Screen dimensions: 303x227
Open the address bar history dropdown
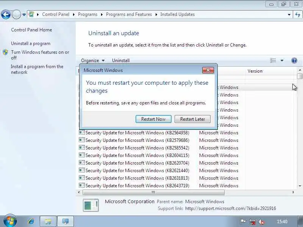point(289,14)
